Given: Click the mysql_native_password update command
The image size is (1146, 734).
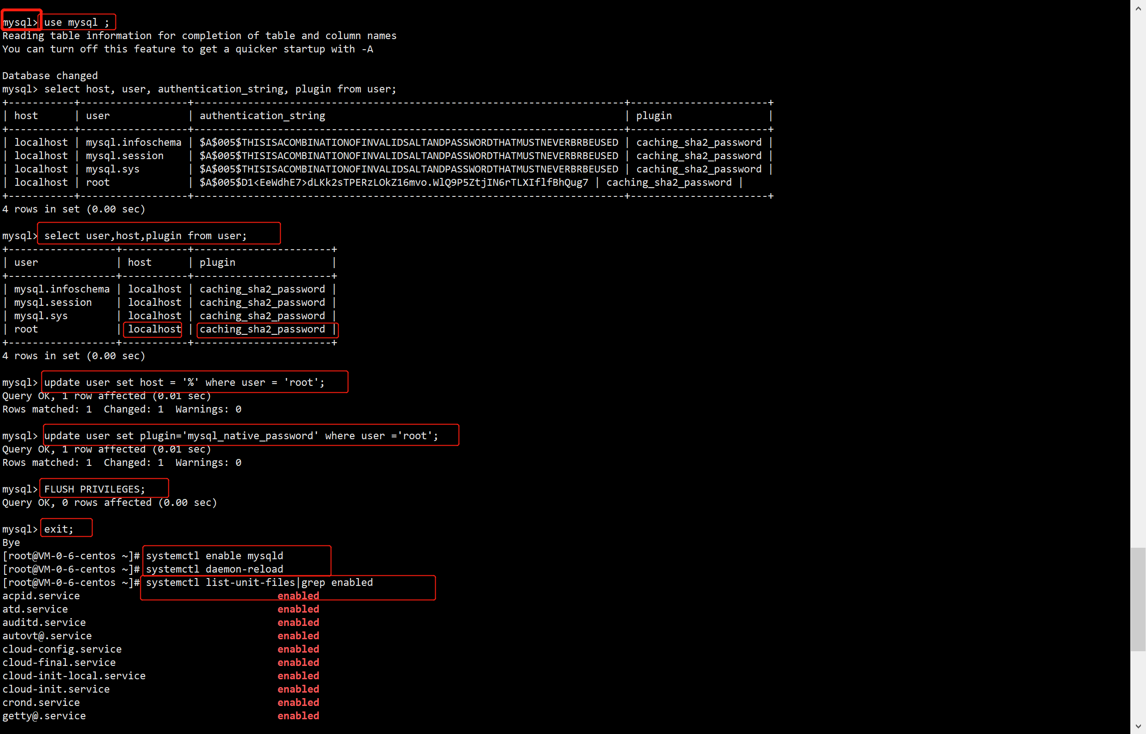Looking at the screenshot, I should (x=241, y=436).
